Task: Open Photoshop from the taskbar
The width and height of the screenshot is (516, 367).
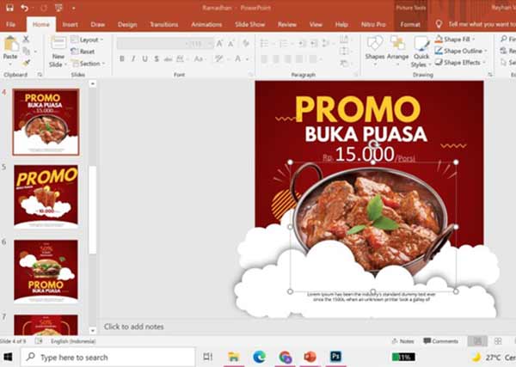Action: (x=335, y=357)
